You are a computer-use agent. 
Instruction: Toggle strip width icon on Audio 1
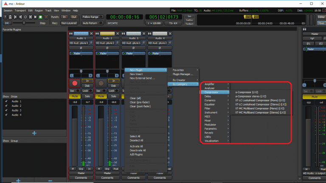(71, 33)
